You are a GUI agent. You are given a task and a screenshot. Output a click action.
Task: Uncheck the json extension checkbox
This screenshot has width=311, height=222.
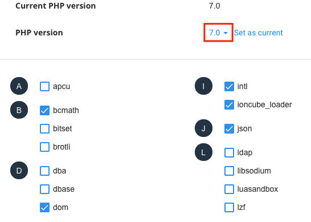coord(229,128)
